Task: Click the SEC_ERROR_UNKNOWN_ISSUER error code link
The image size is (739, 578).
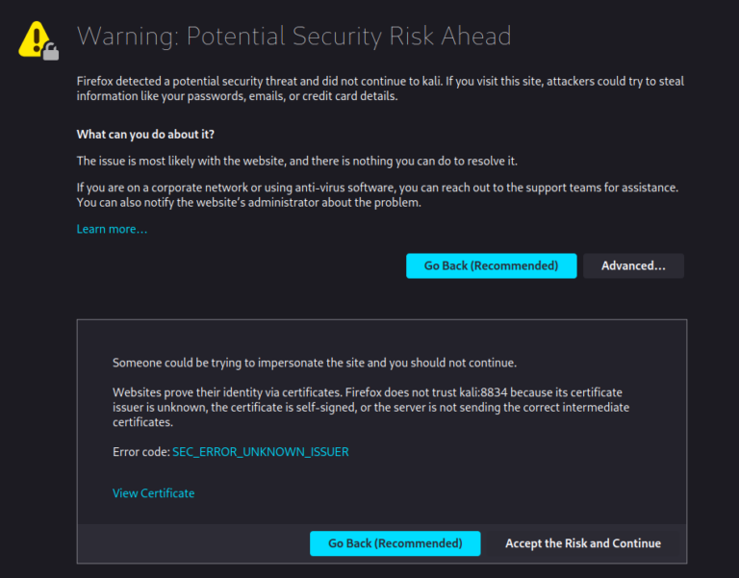Action: coord(260,451)
